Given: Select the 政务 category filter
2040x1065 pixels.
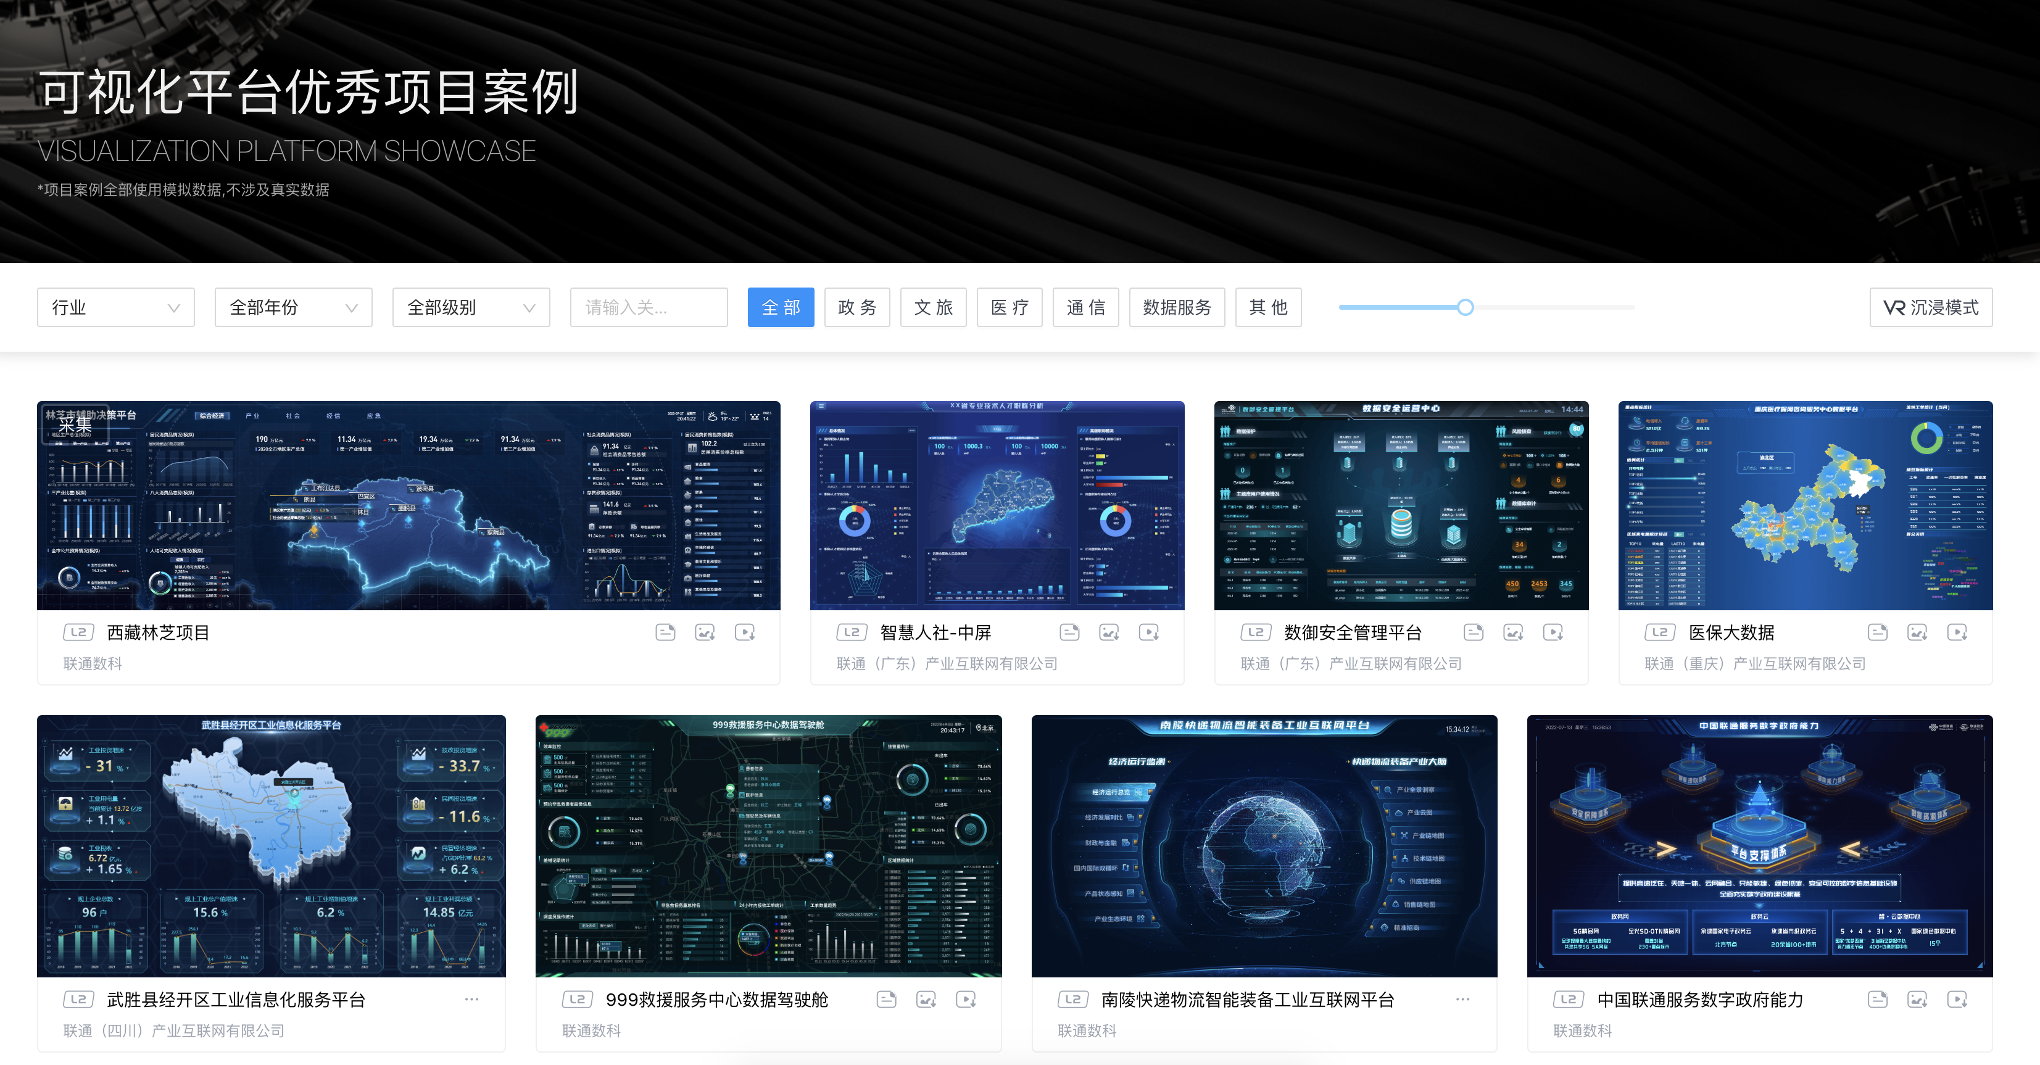Looking at the screenshot, I should (x=857, y=307).
